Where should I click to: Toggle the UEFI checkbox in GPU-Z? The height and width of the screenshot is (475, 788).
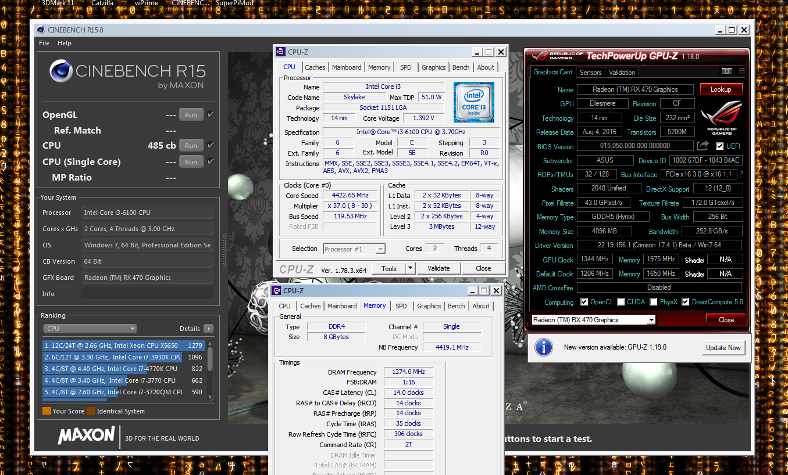[x=720, y=146]
